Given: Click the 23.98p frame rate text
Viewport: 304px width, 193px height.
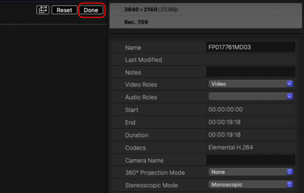Looking at the screenshot, I should tap(169, 9).
